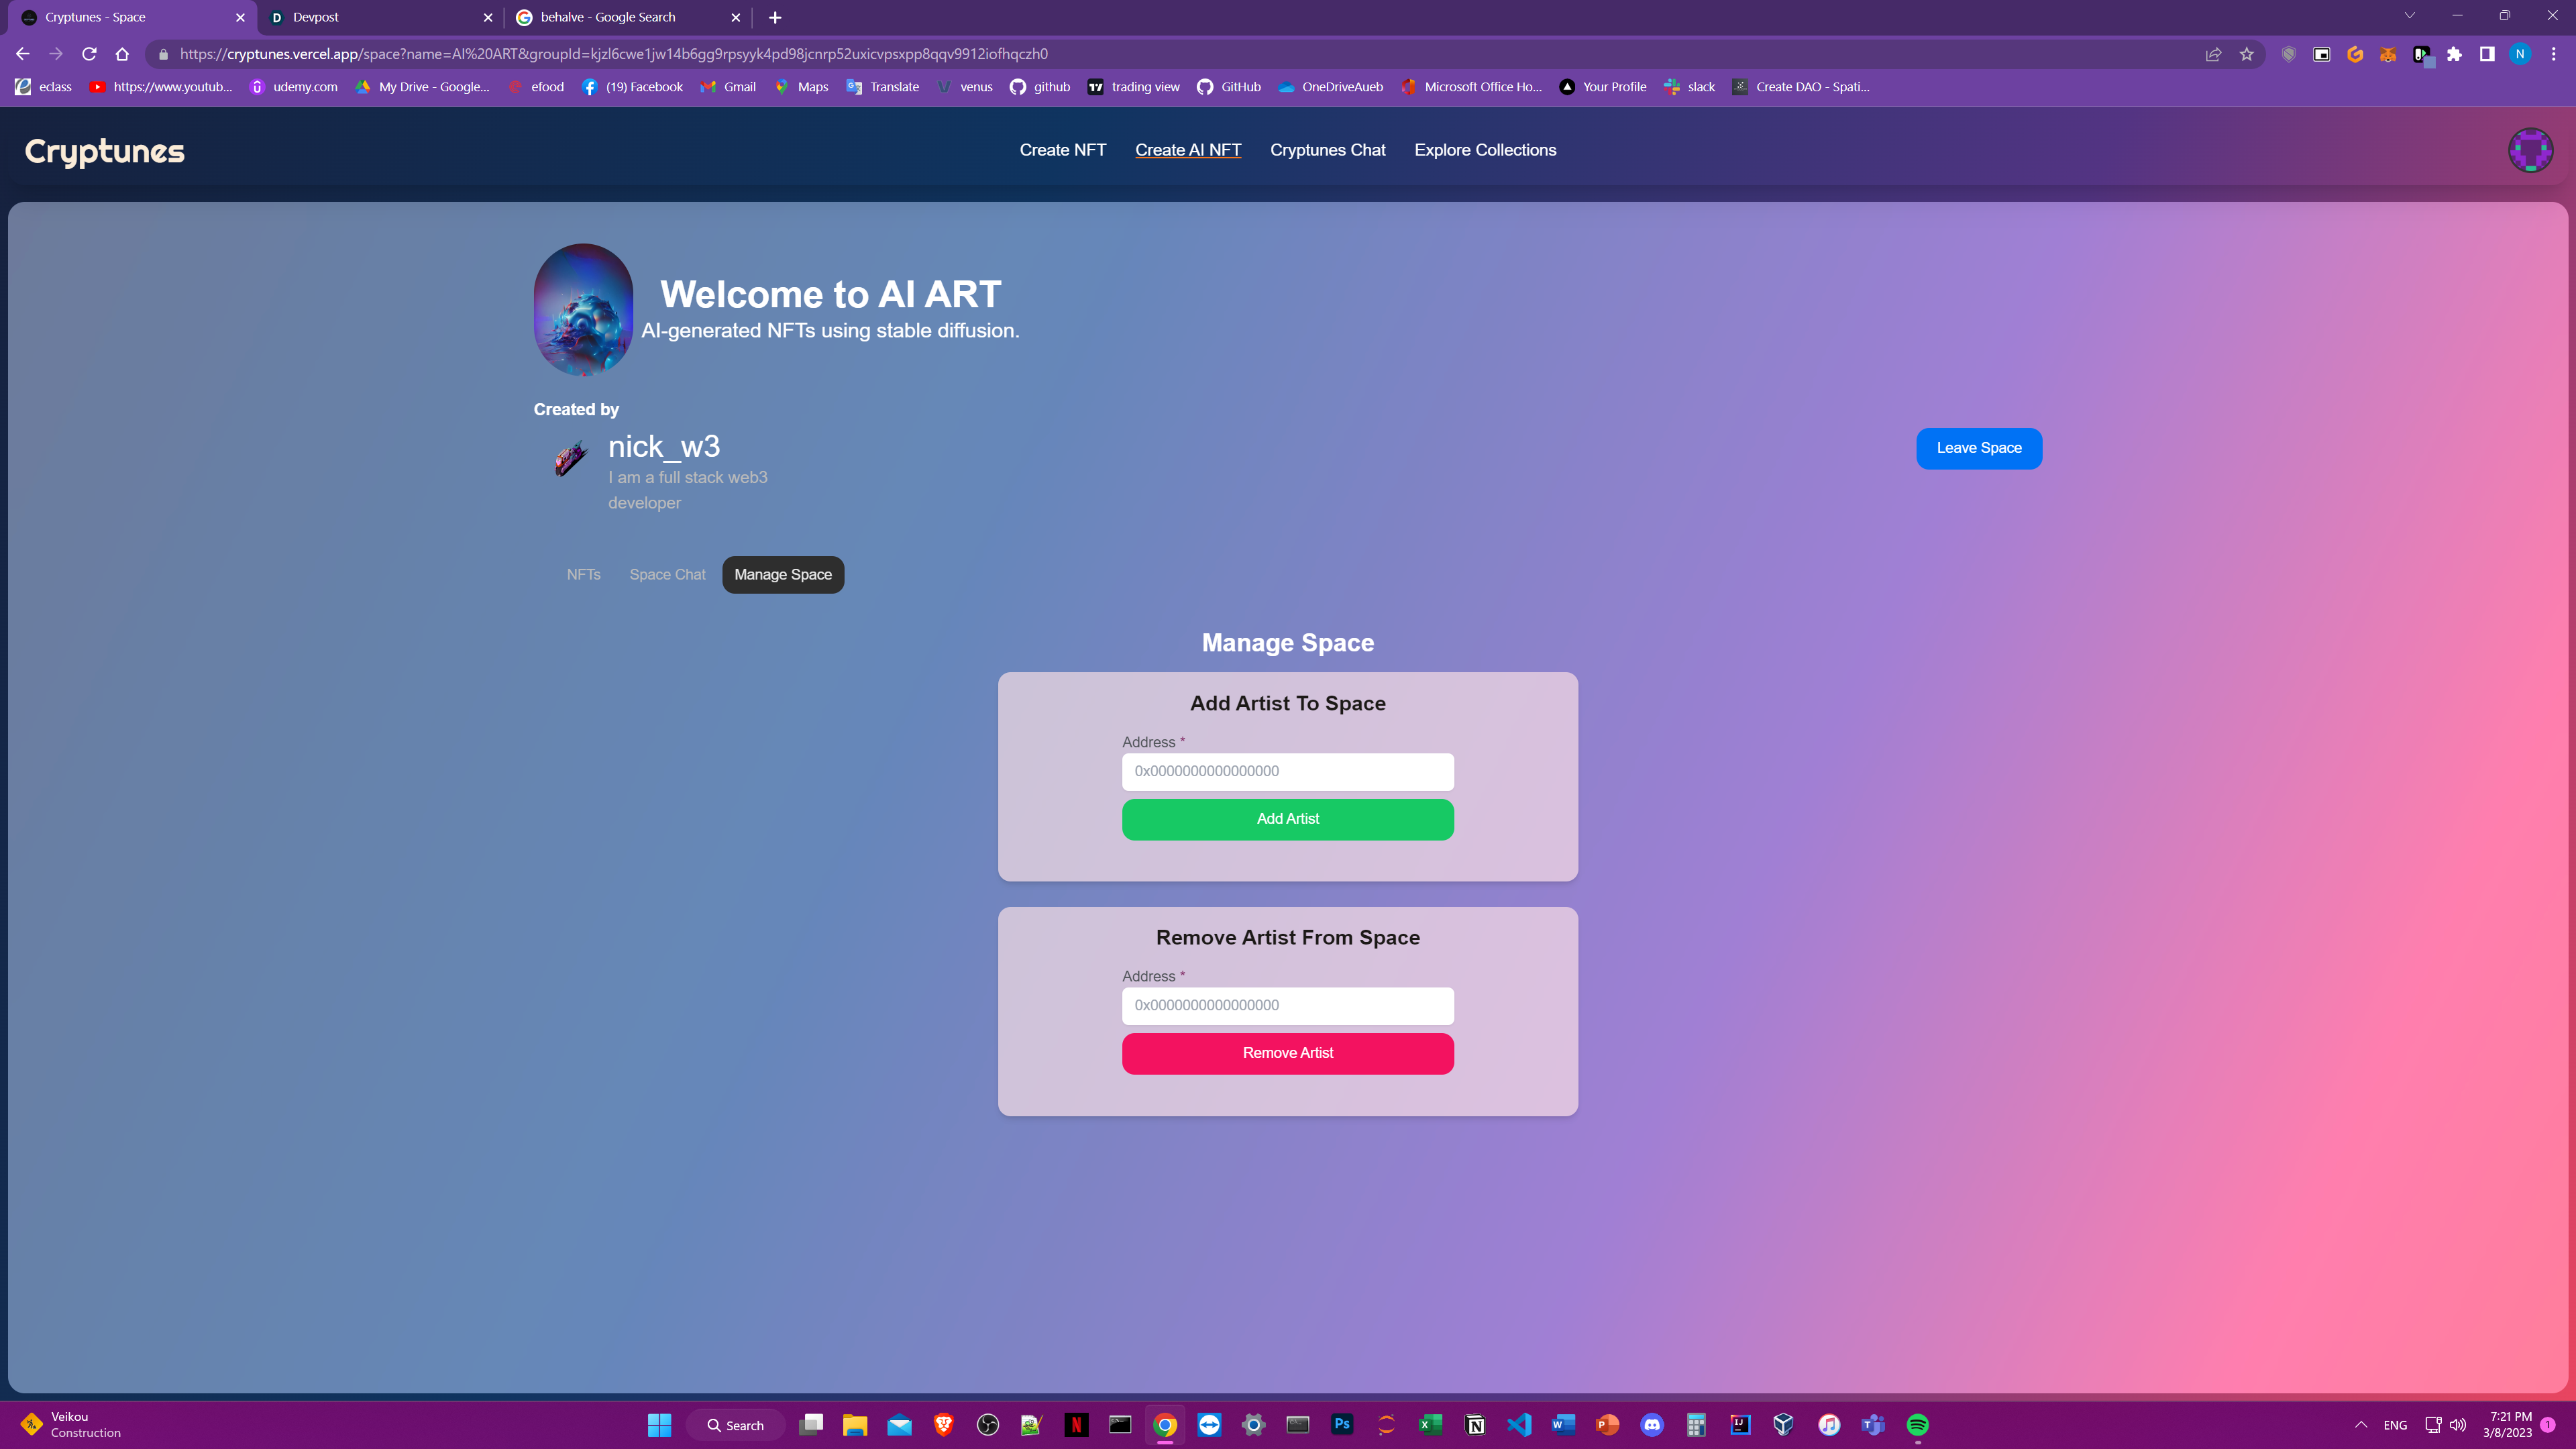Switch to the Space Chat tab
The image size is (2576, 1449).
(667, 574)
